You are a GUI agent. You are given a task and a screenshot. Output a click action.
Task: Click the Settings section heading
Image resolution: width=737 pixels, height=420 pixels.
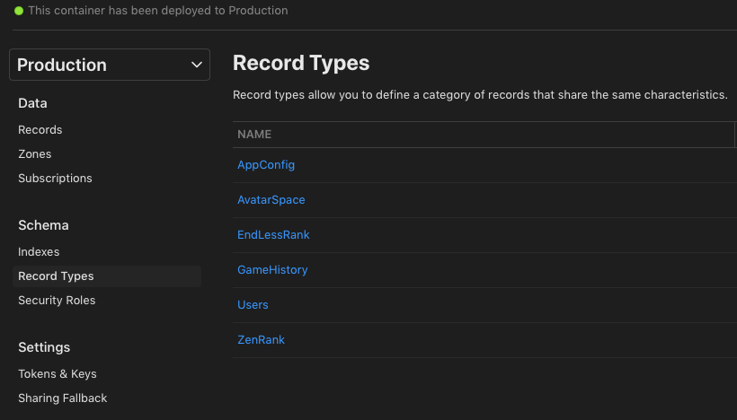(44, 347)
